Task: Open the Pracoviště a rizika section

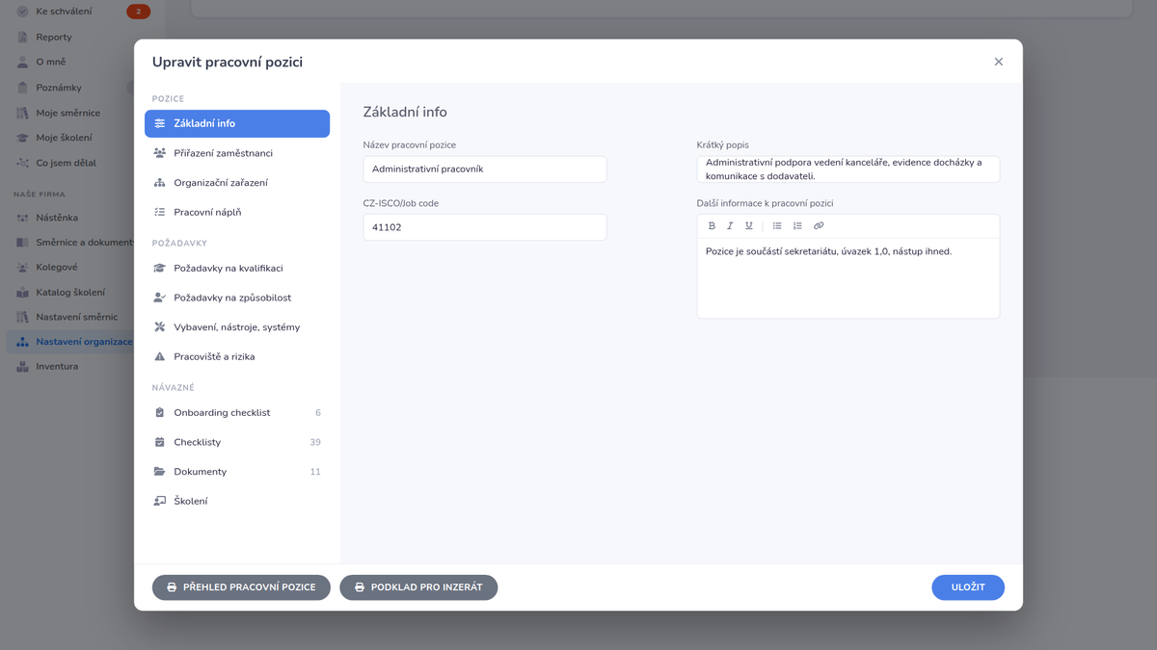Action: pos(237,356)
